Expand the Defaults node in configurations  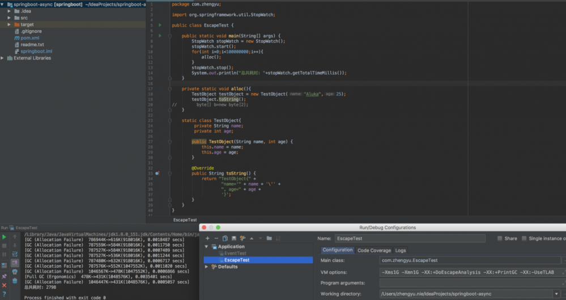(207, 267)
